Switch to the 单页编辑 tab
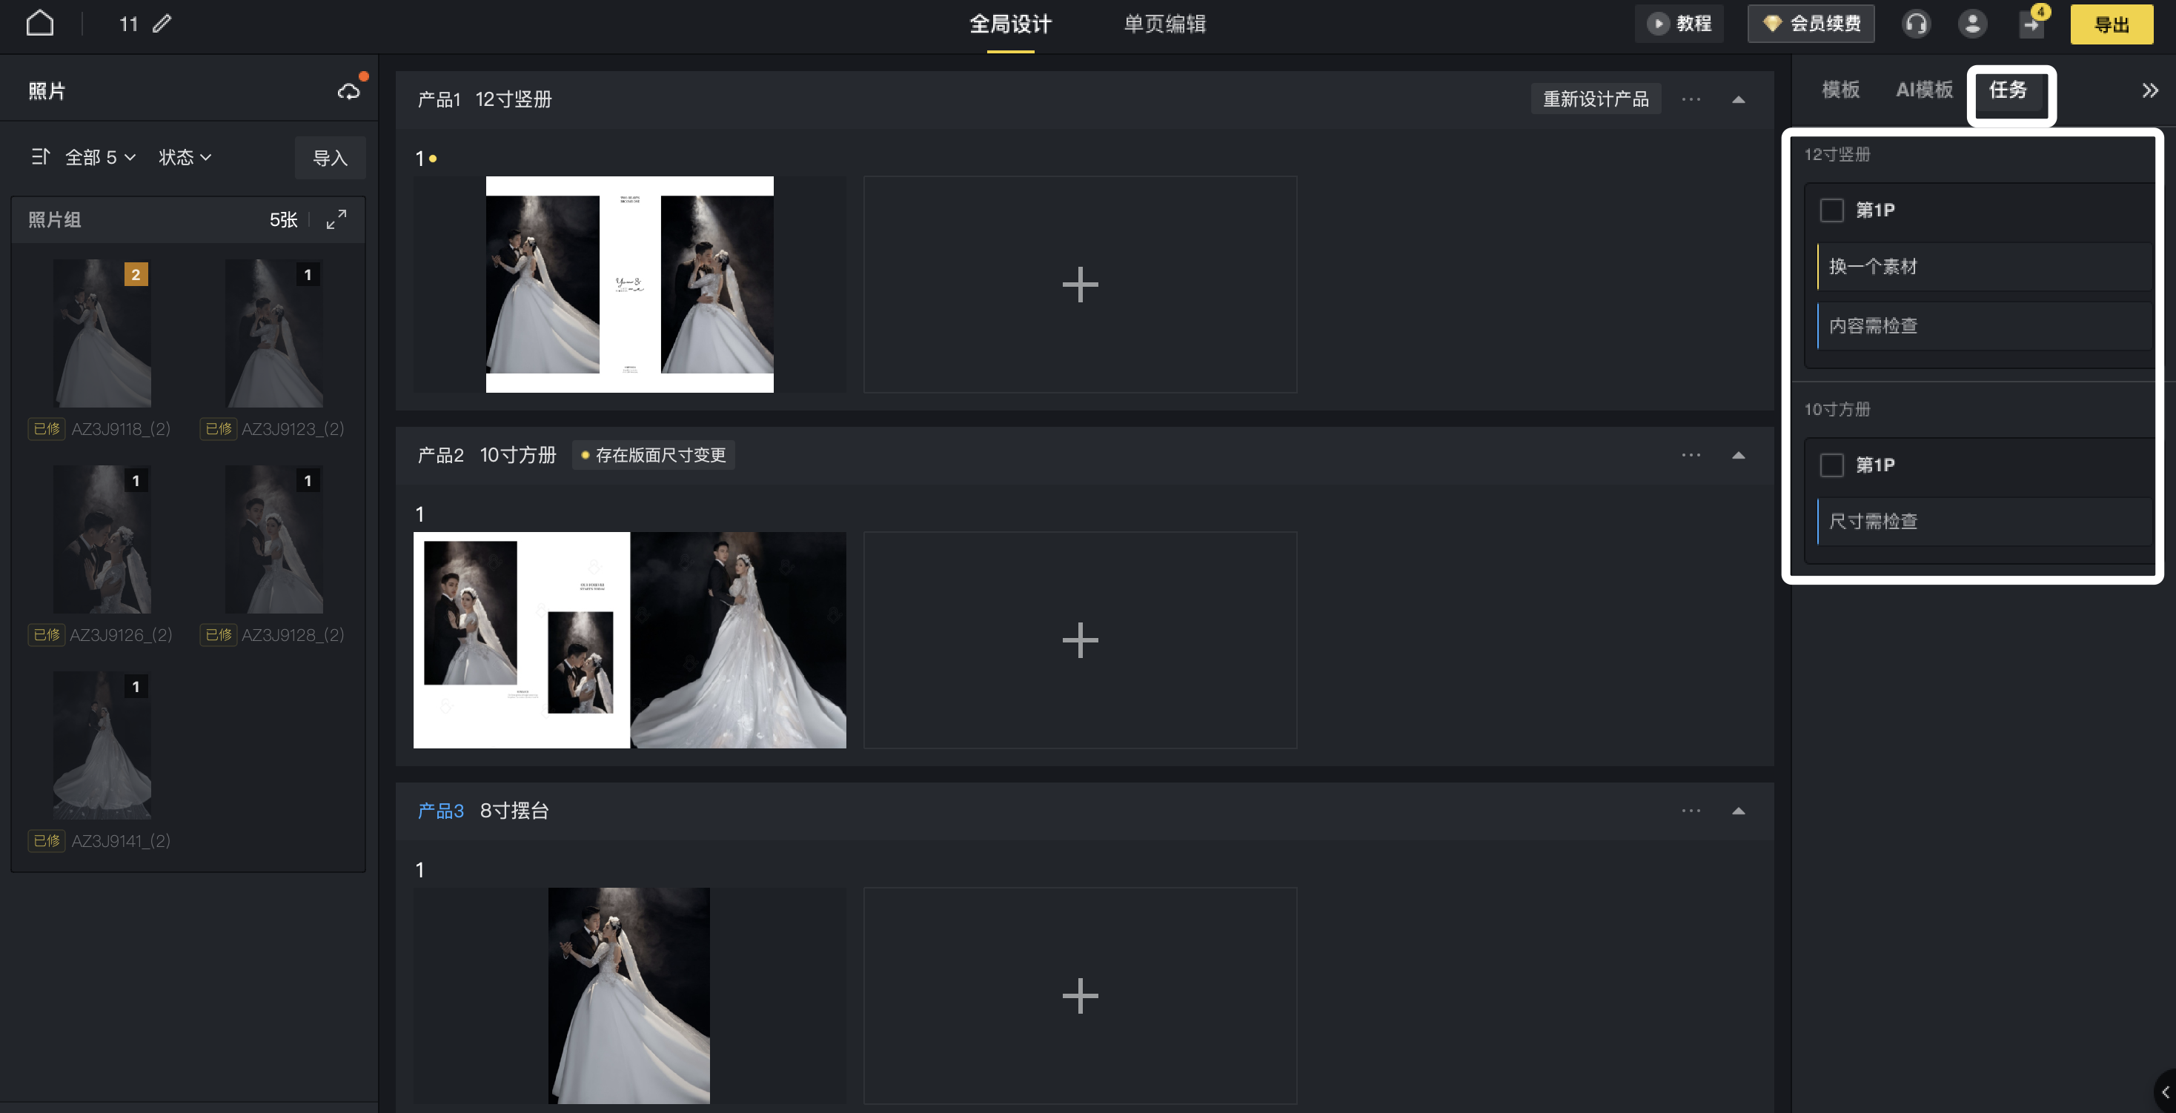Viewport: 2176px width, 1113px height. [1164, 24]
